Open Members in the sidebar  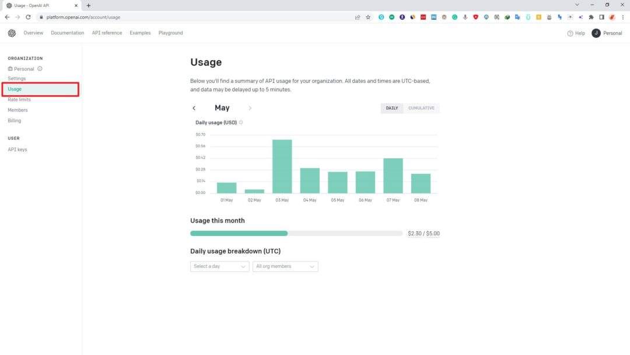click(17, 110)
